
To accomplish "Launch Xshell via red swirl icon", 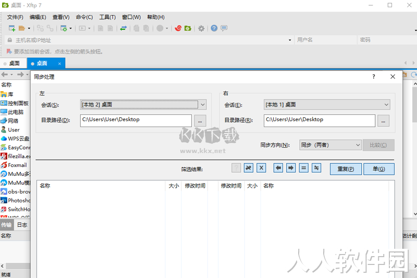I will point(178,28).
